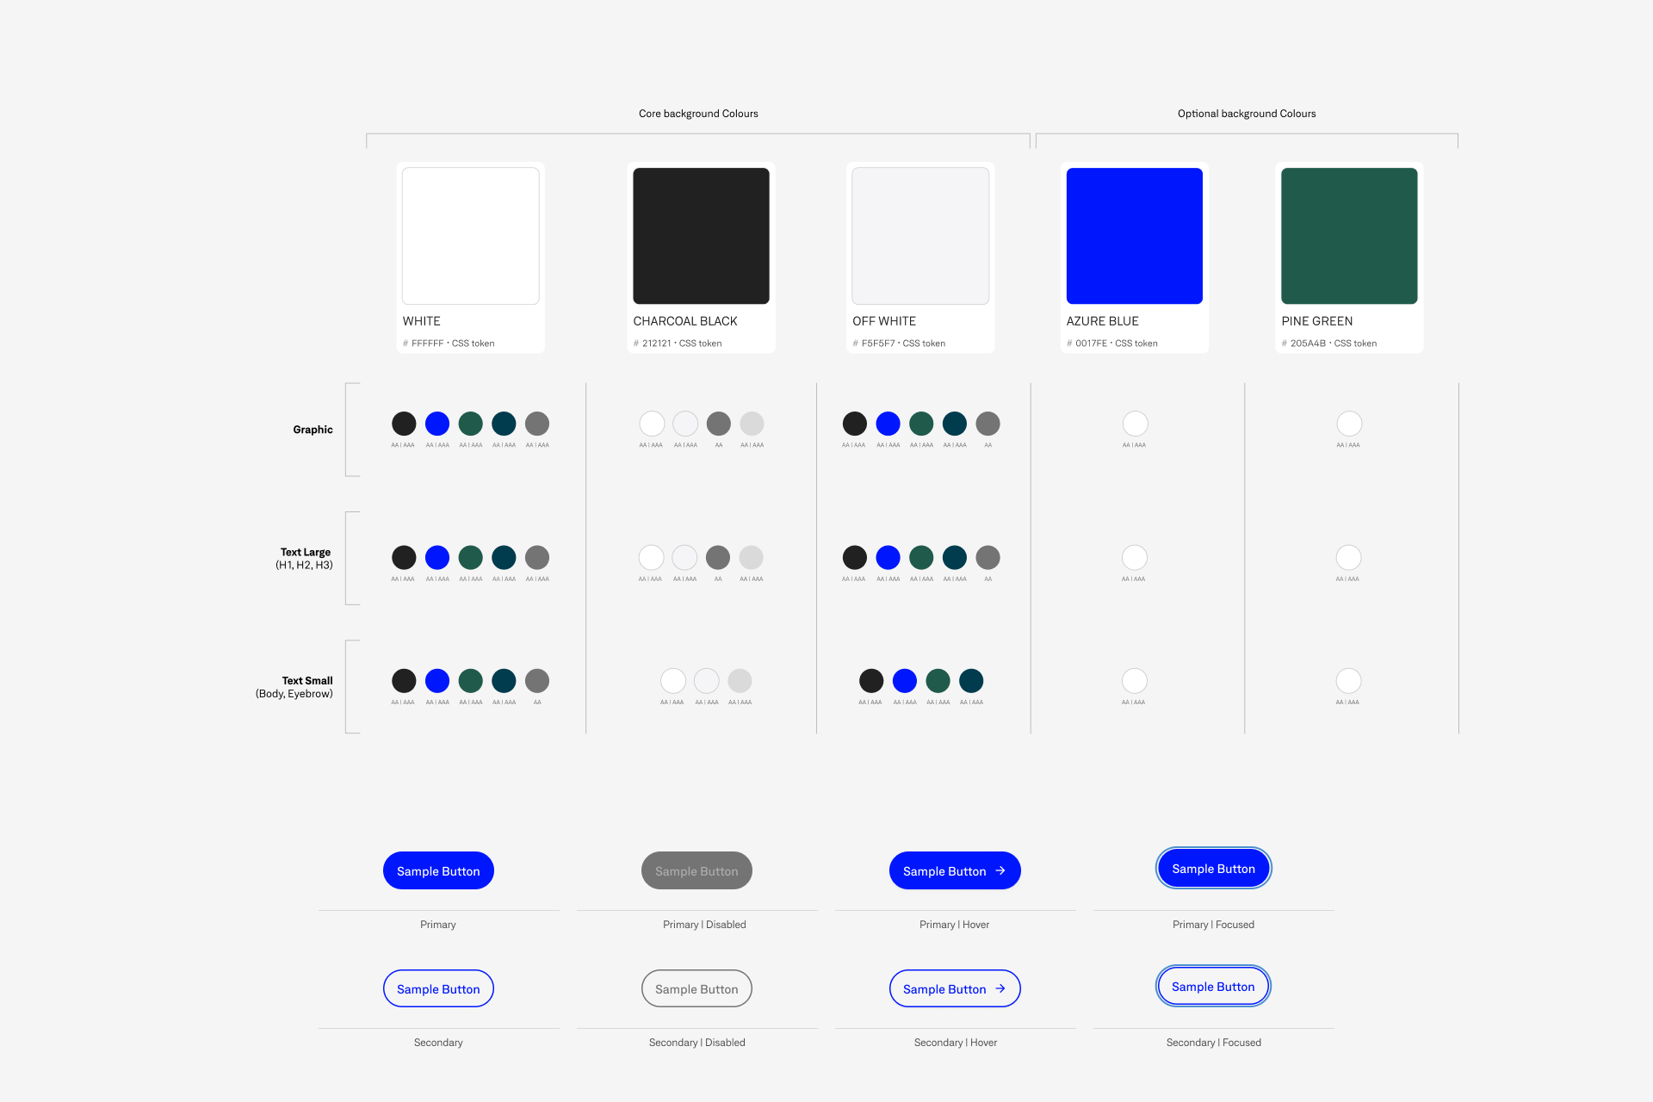This screenshot has width=1653, height=1102.
Task: Pick blue dot in Off White column Graphic row
Action: click(x=888, y=424)
